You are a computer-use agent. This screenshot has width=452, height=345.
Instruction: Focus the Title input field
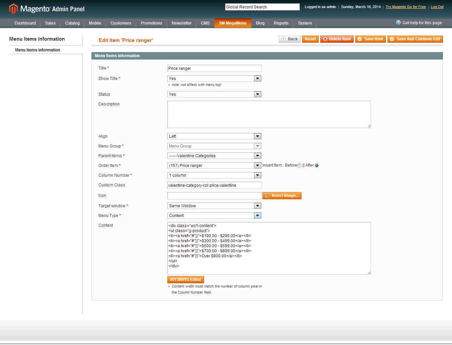click(214, 69)
